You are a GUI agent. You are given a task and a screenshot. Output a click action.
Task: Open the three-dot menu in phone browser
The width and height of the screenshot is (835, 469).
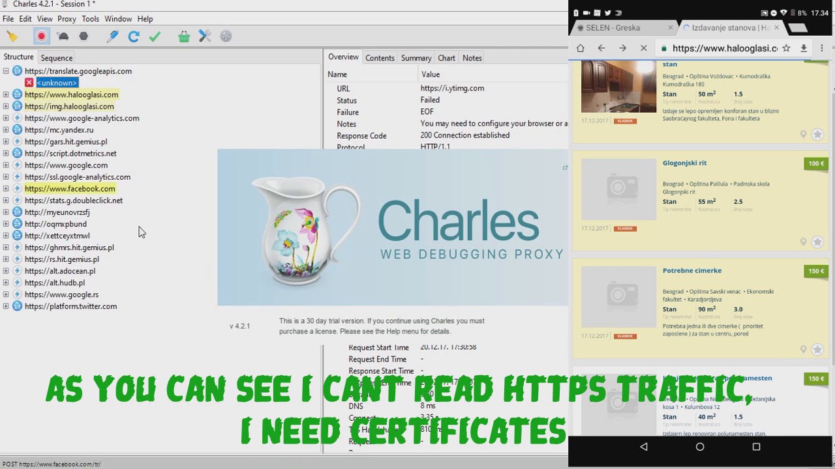(822, 48)
